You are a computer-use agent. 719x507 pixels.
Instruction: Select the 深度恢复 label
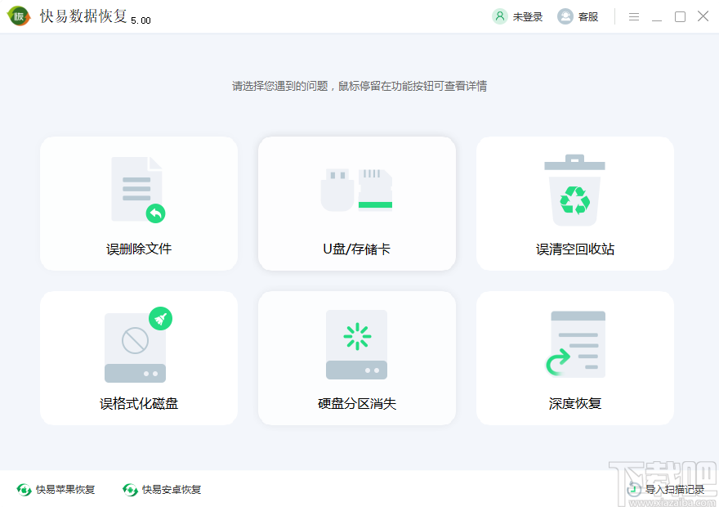(x=575, y=404)
